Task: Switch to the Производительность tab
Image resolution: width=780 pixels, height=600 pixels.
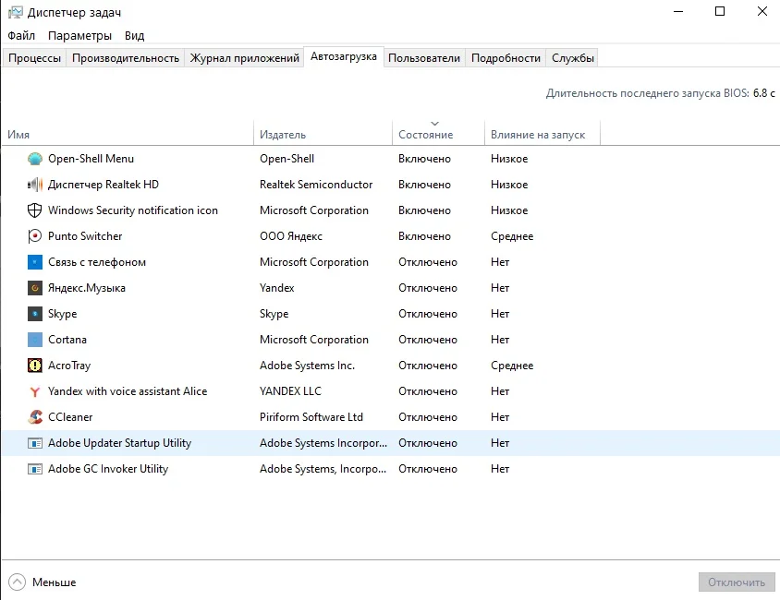Action: point(126,58)
